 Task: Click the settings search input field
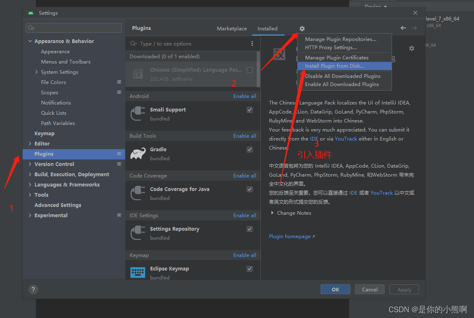pyautogui.click(x=74, y=28)
